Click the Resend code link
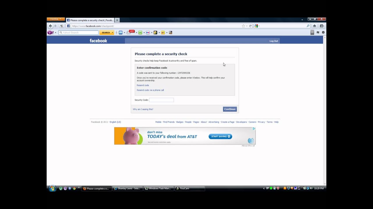This screenshot has height=209, width=373. click(x=143, y=85)
